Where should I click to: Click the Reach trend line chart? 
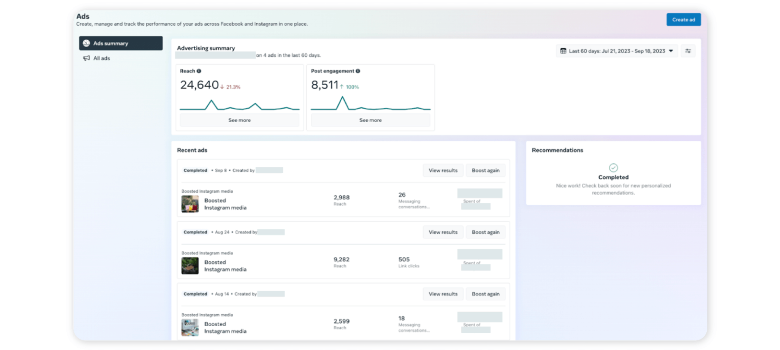click(239, 105)
